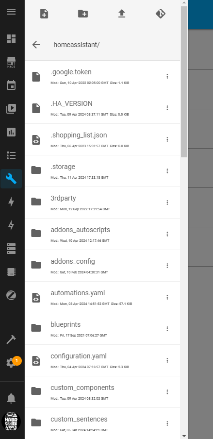The width and height of the screenshot is (213, 439).
Task: Open the settings gear with notification badge
Action: 11,363
